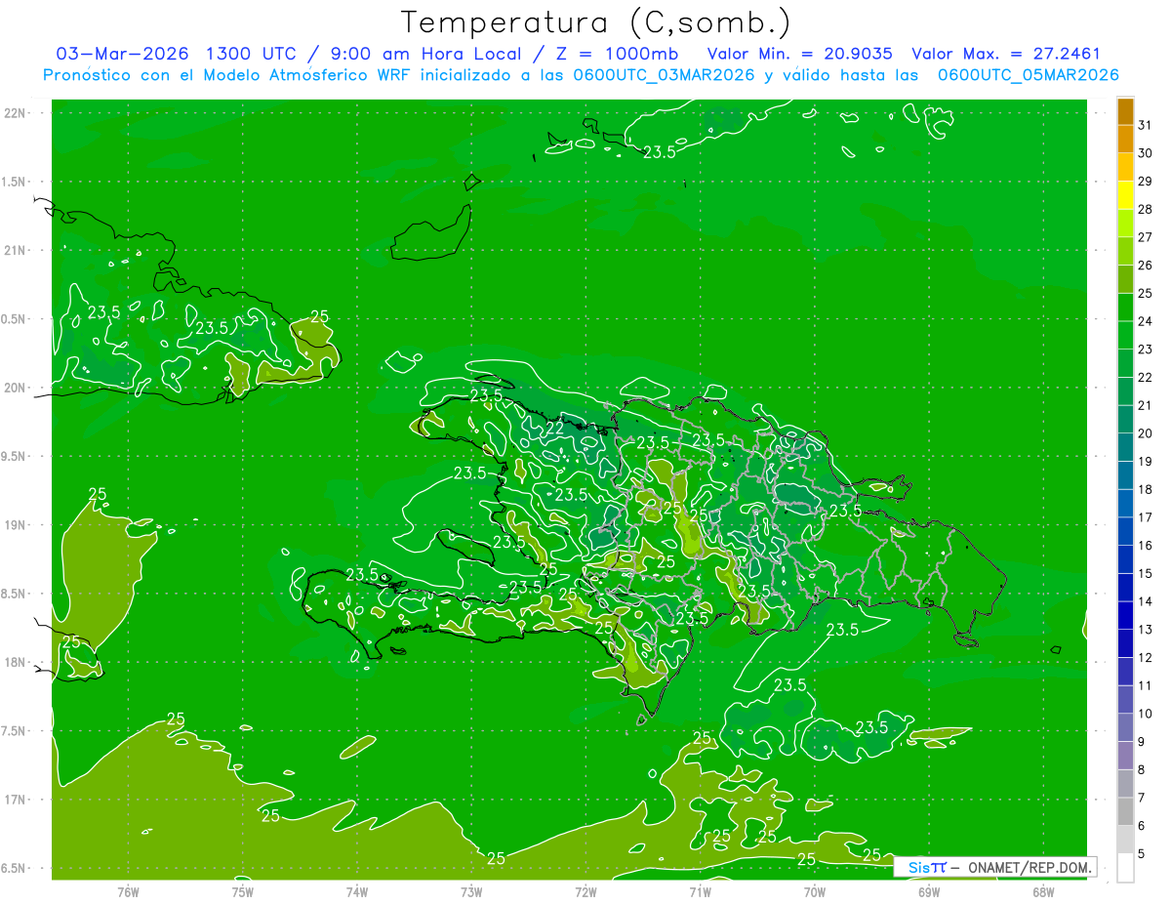Click legend color block between 14 and 15
This screenshot has height=905, width=1171.
point(1125,587)
